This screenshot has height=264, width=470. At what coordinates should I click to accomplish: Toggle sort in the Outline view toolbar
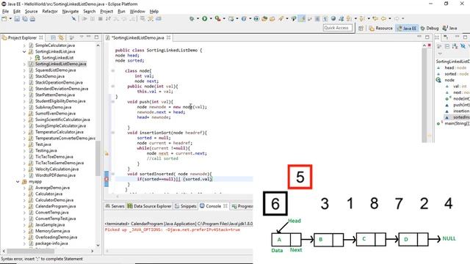pyautogui.click(x=455, y=46)
